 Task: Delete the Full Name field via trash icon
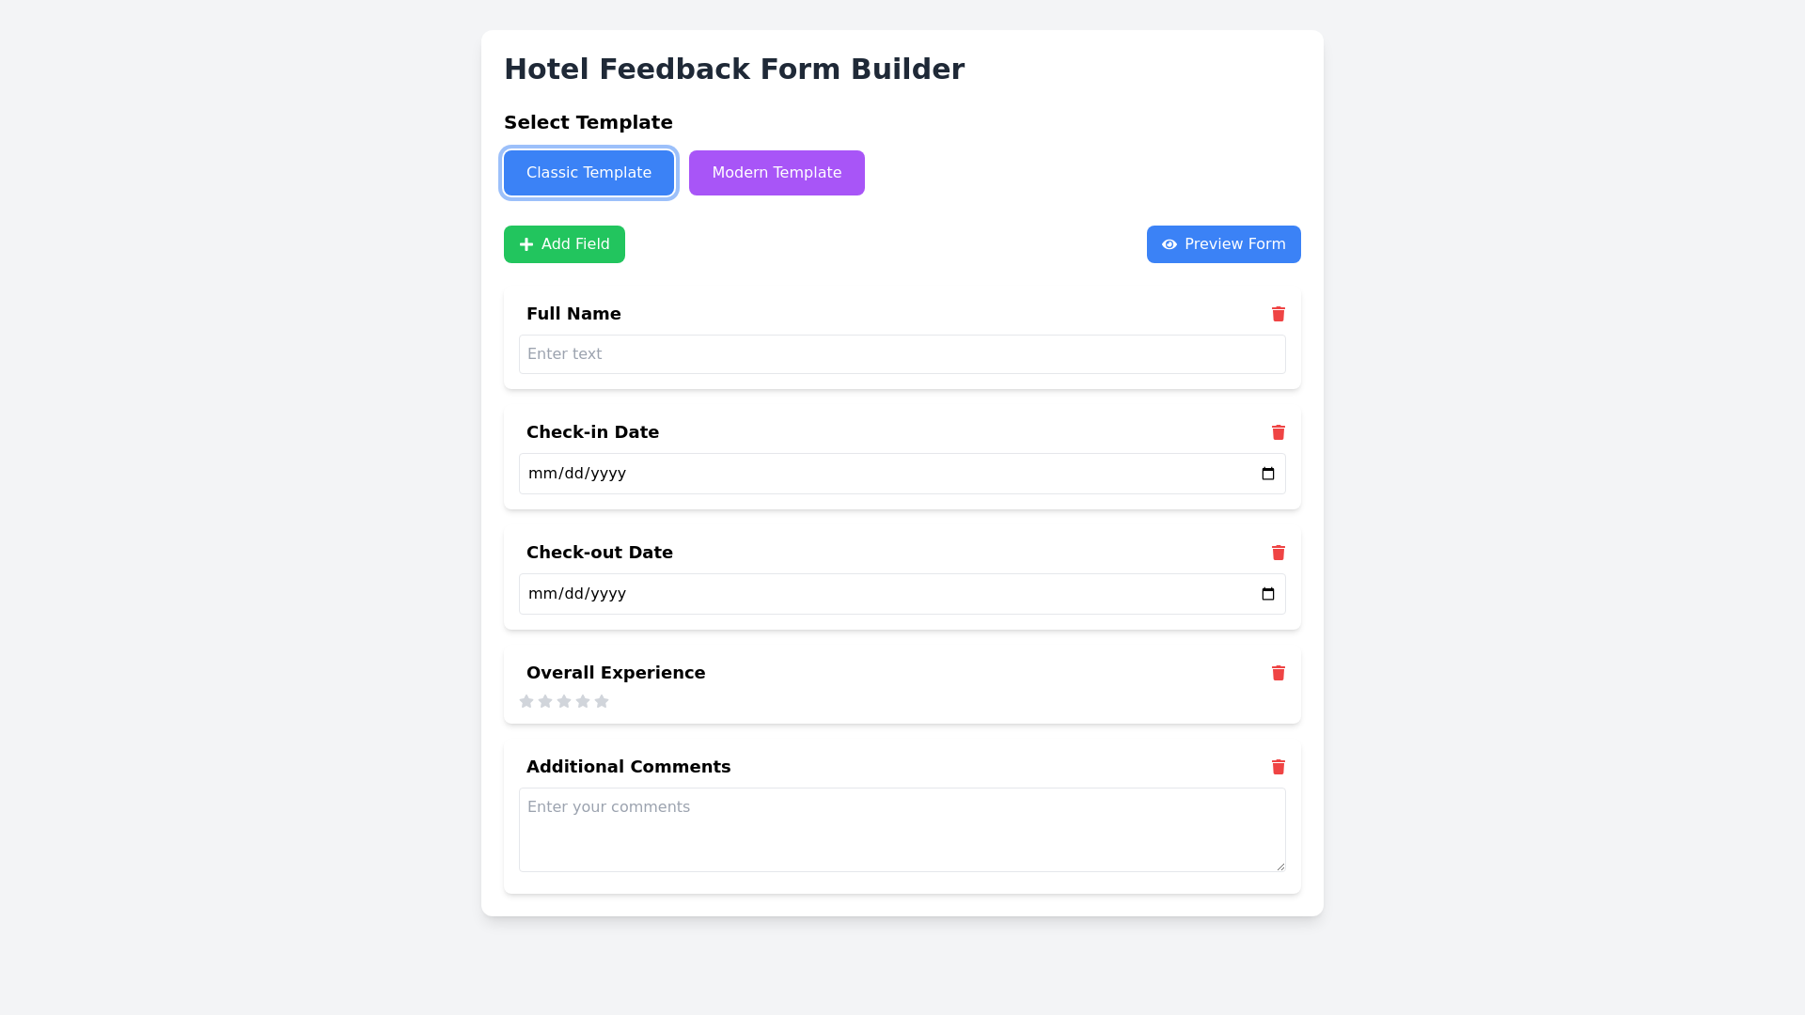(1279, 314)
